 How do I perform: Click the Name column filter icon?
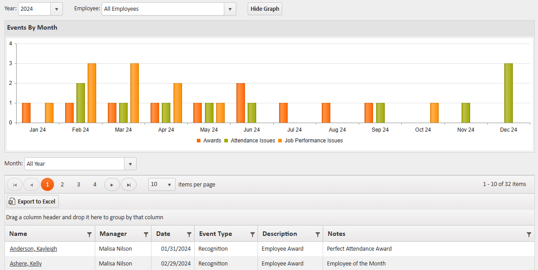tap(89, 234)
